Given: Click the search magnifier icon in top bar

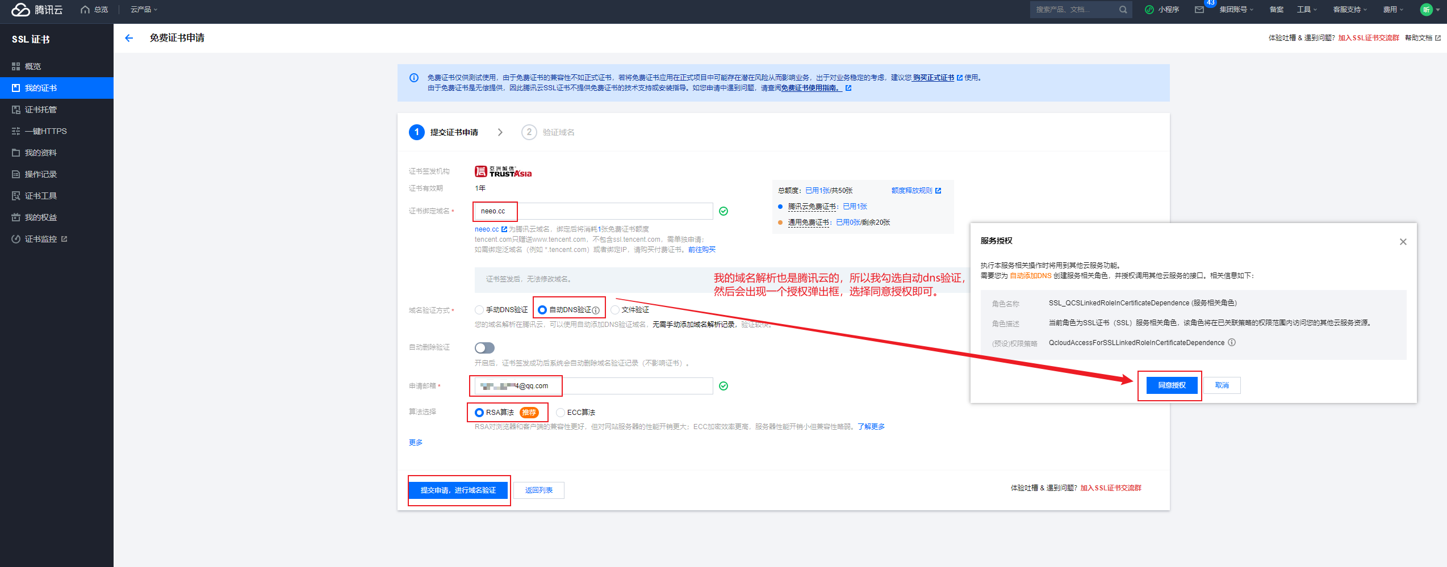Looking at the screenshot, I should click(1123, 10).
